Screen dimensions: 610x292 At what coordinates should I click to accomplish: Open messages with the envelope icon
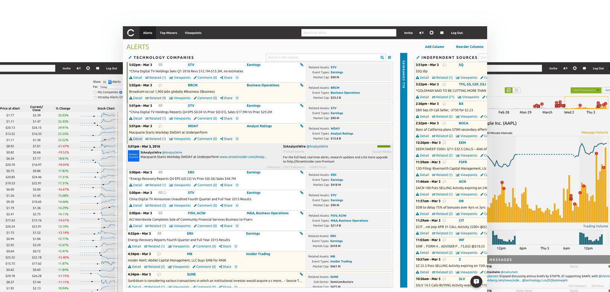(442, 33)
